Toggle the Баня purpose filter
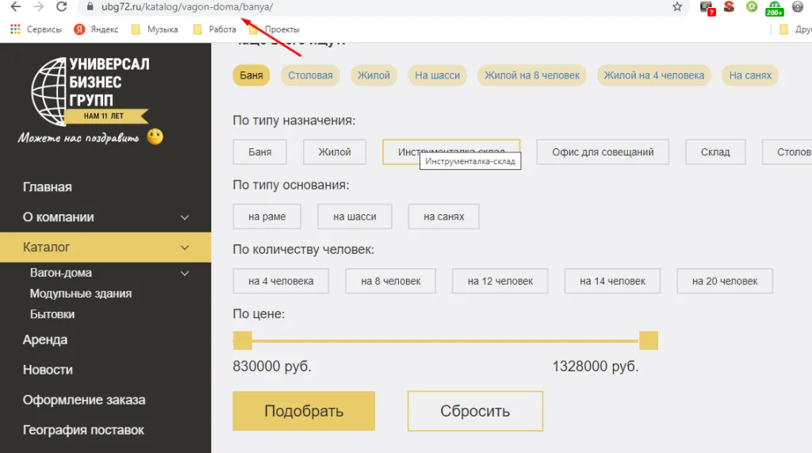This screenshot has width=812, height=453. tap(259, 152)
